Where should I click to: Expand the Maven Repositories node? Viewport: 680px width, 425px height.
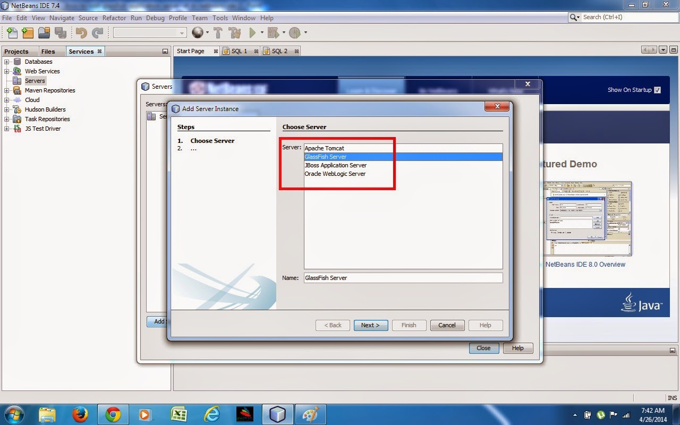click(x=6, y=90)
